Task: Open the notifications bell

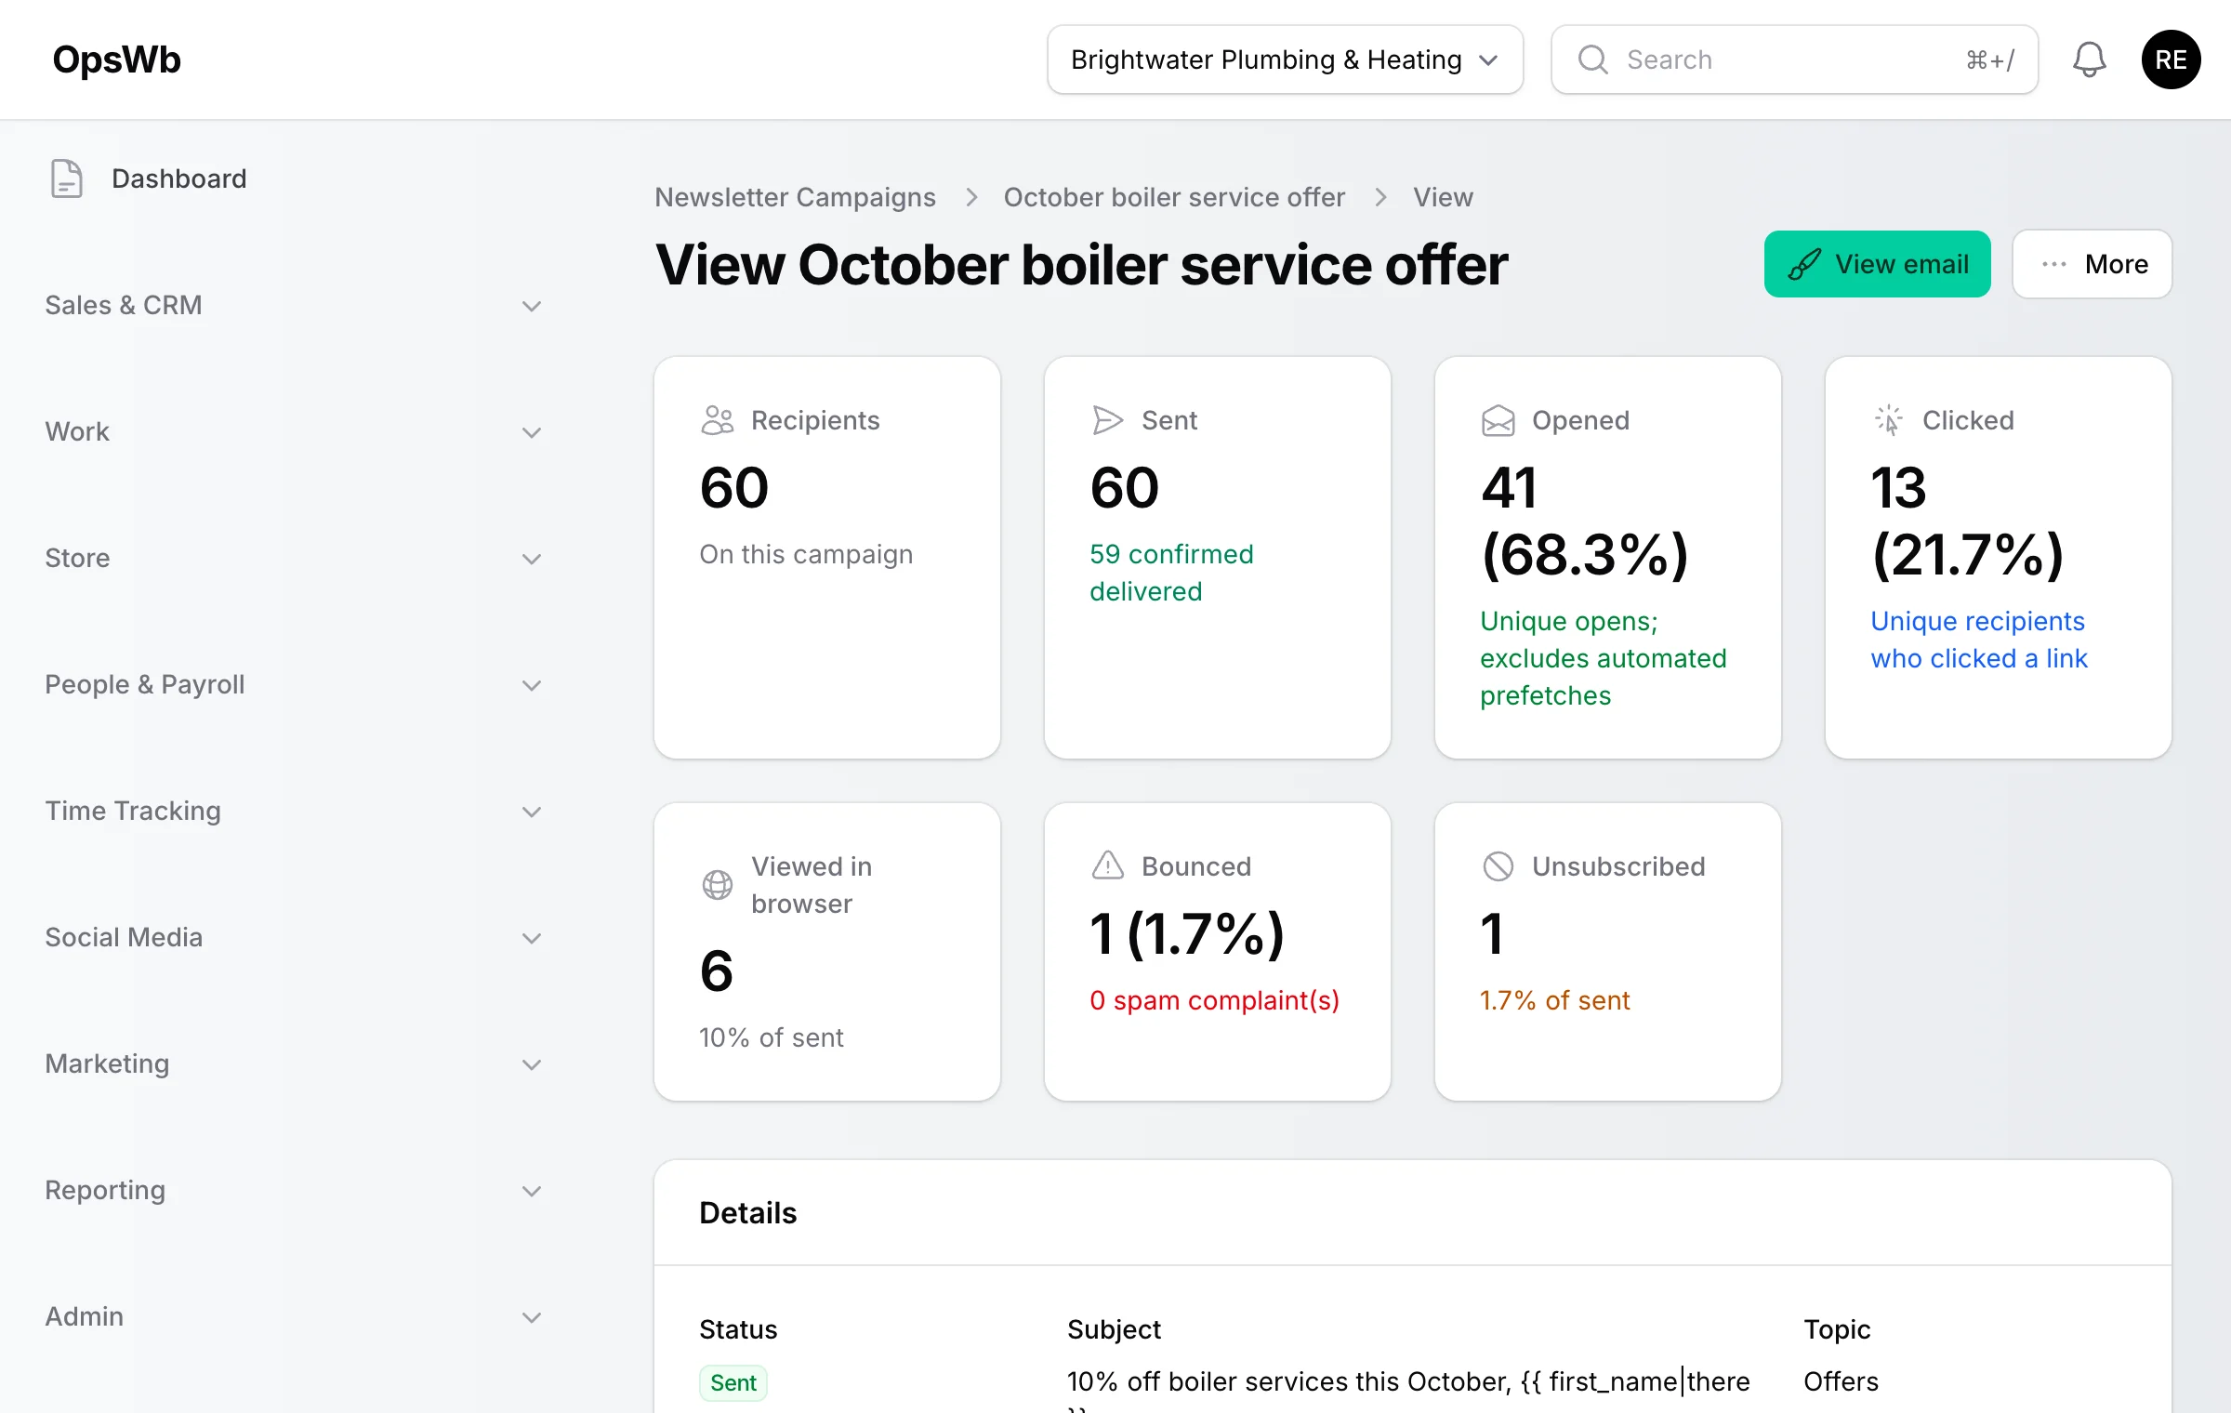Action: point(2089,59)
